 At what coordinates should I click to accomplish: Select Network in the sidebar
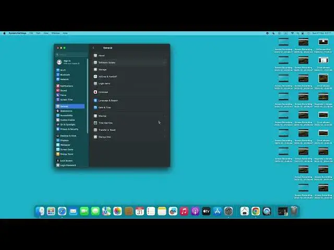point(63,79)
